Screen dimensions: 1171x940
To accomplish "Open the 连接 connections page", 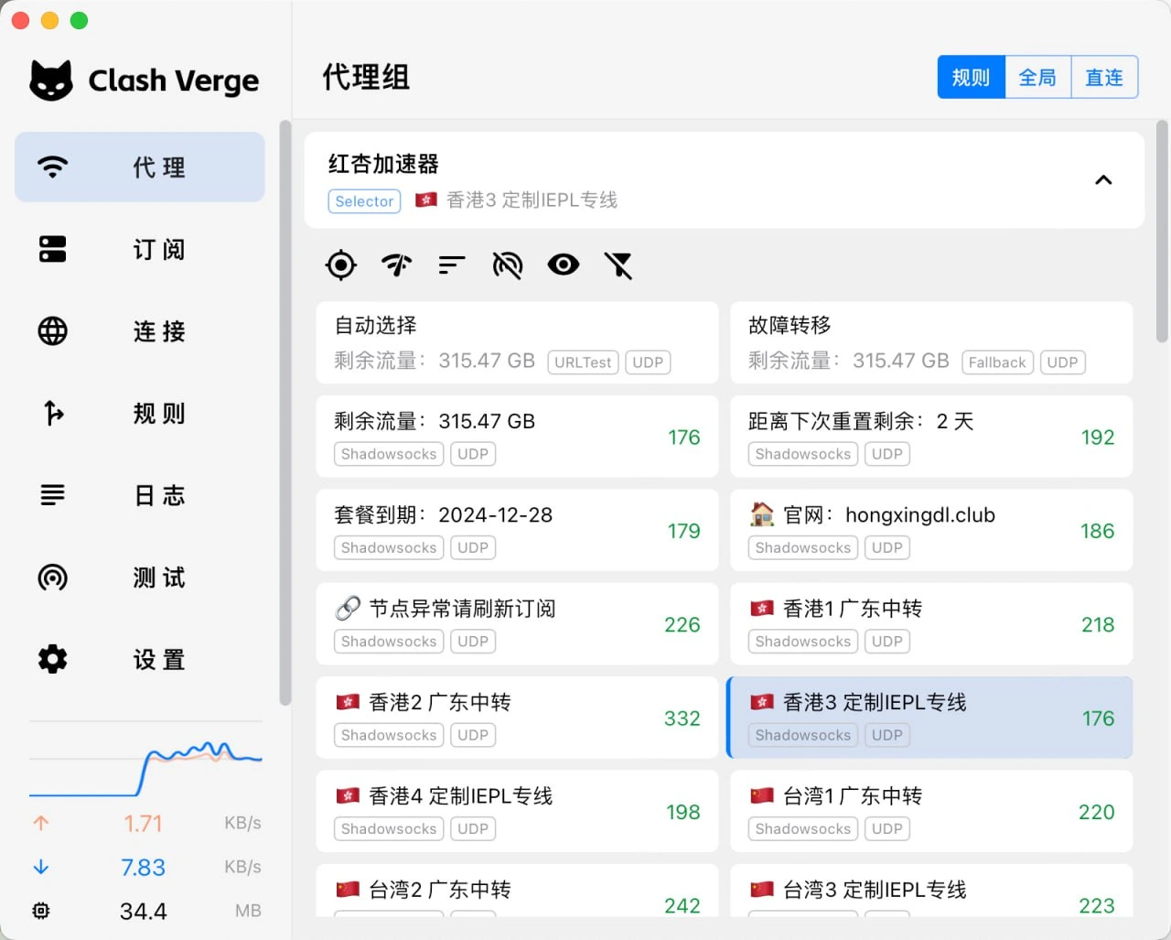I will coord(140,331).
